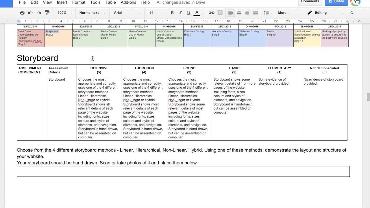Open the Edit menu
This screenshot has width=370, height=208.
pos(34,2)
